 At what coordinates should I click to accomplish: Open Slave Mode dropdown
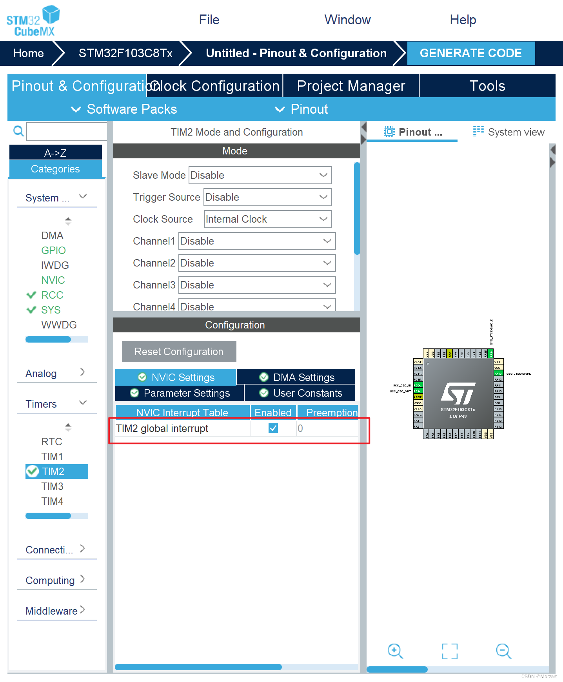pyautogui.click(x=260, y=175)
